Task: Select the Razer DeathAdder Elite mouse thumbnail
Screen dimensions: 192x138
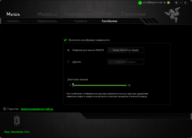Action: [x=17, y=120]
